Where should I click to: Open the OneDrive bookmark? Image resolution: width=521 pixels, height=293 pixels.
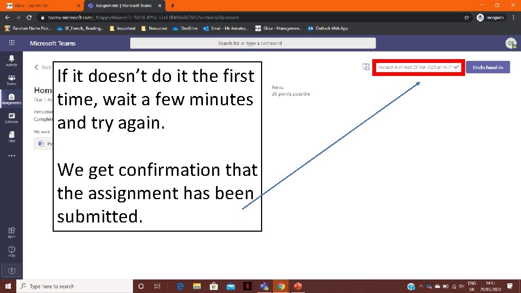[185, 28]
